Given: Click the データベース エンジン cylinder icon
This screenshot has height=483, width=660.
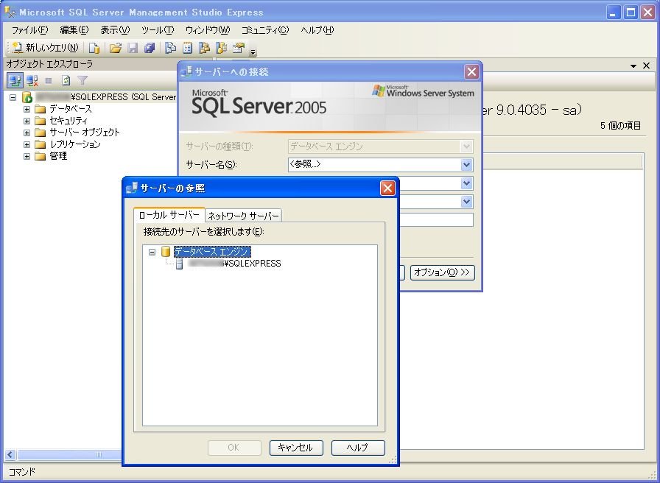Looking at the screenshot, I should point(166,252).
